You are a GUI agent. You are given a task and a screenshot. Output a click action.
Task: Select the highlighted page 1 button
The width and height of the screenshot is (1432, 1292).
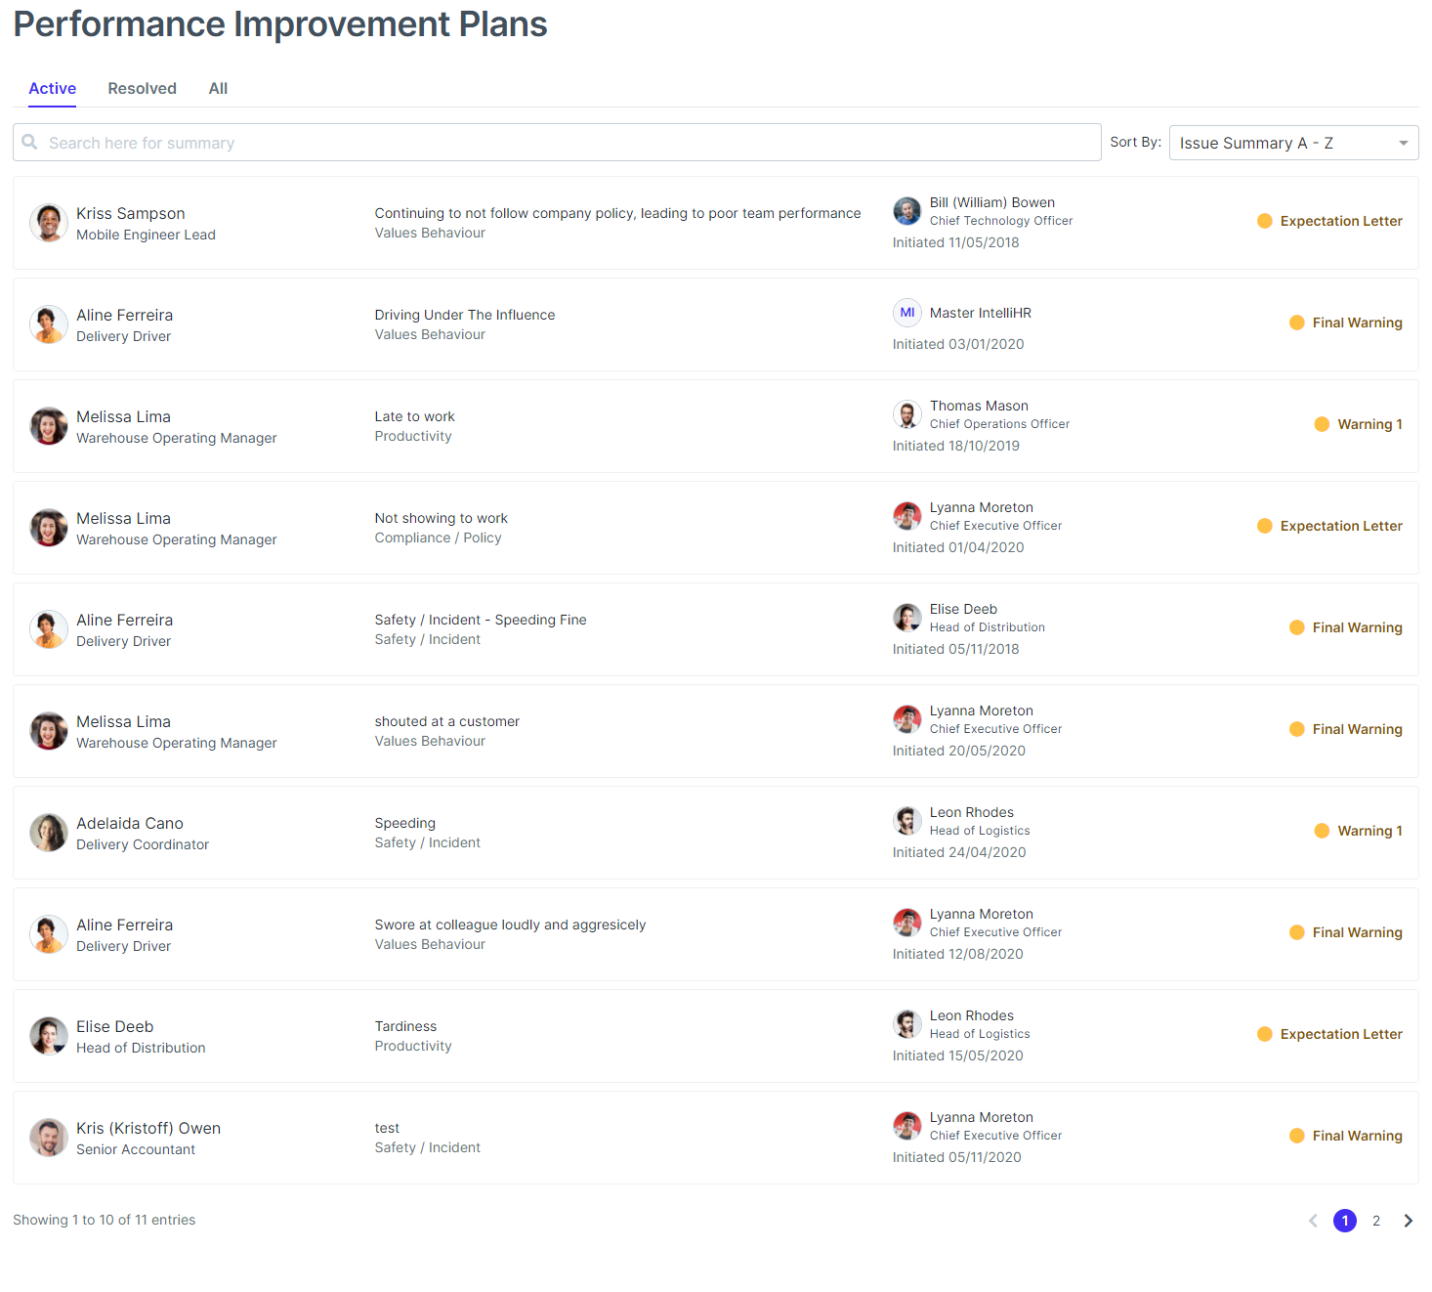(1345, 1221)
